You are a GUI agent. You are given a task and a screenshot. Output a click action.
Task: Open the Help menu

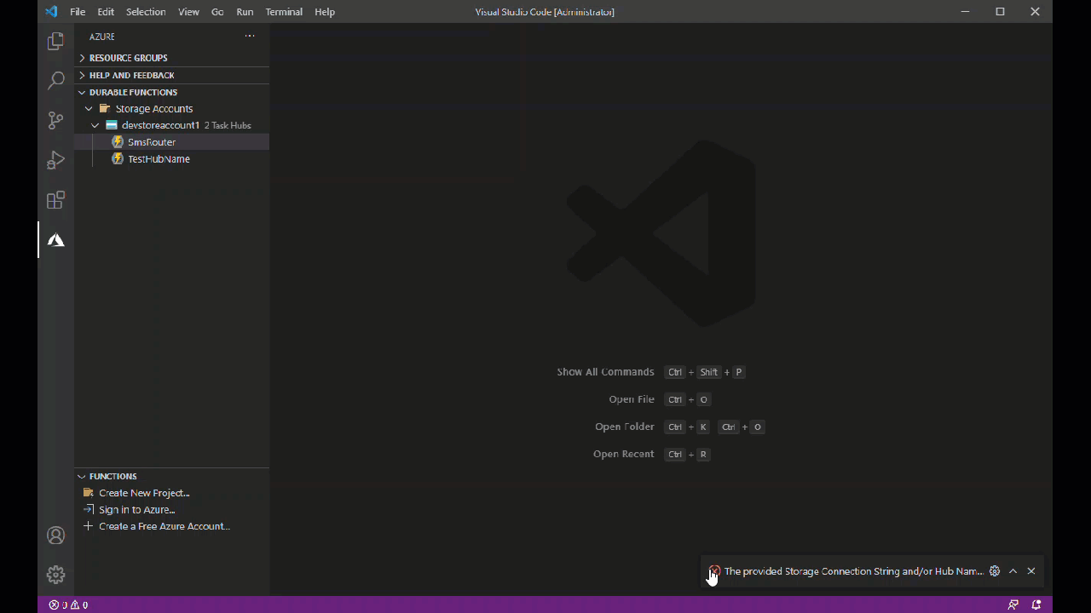click(x=325, y=12)
